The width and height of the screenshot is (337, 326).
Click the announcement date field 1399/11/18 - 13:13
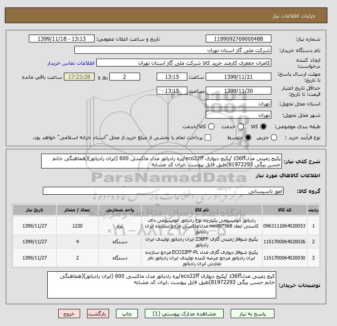62,39
